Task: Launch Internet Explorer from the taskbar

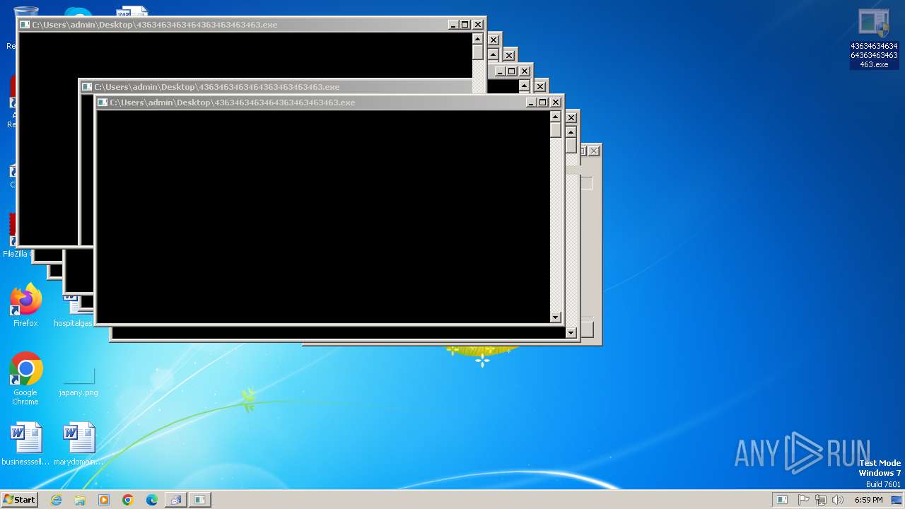Action: coord(56,500)
